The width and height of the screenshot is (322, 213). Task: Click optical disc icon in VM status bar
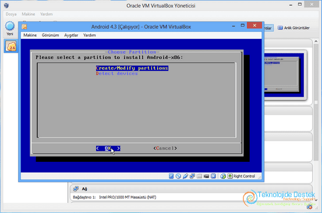(x=178, y=176)
